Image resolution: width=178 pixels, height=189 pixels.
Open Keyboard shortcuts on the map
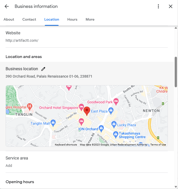click(x=66, y=145)
